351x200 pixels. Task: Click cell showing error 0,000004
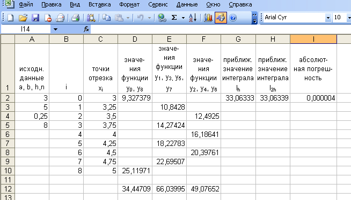coord(313,98)
